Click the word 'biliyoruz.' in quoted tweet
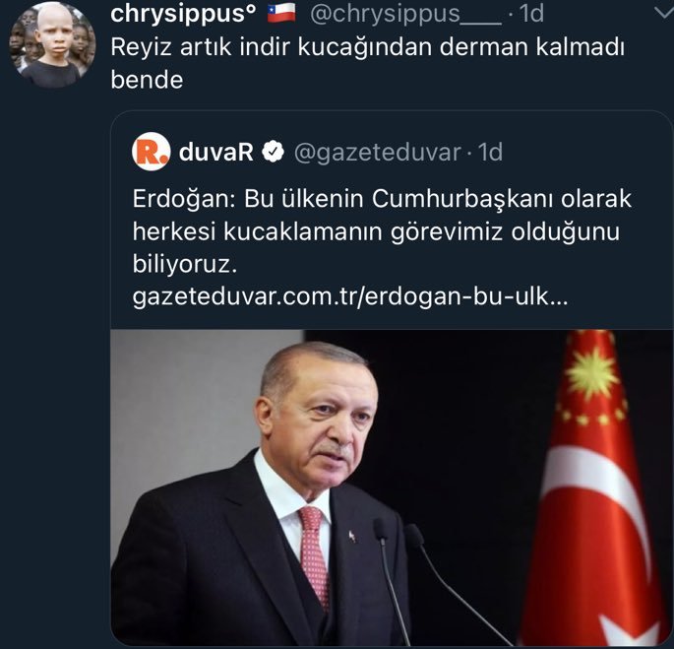The height and width of the screenshot is (649, 674). click(185, 264)
